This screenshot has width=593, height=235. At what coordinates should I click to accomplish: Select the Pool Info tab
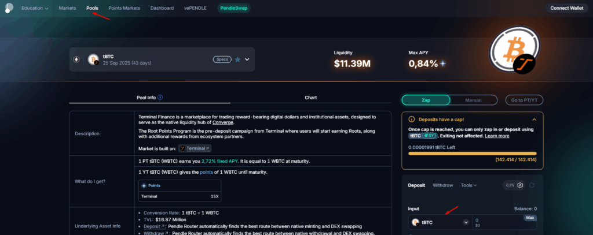pos(146,98)
